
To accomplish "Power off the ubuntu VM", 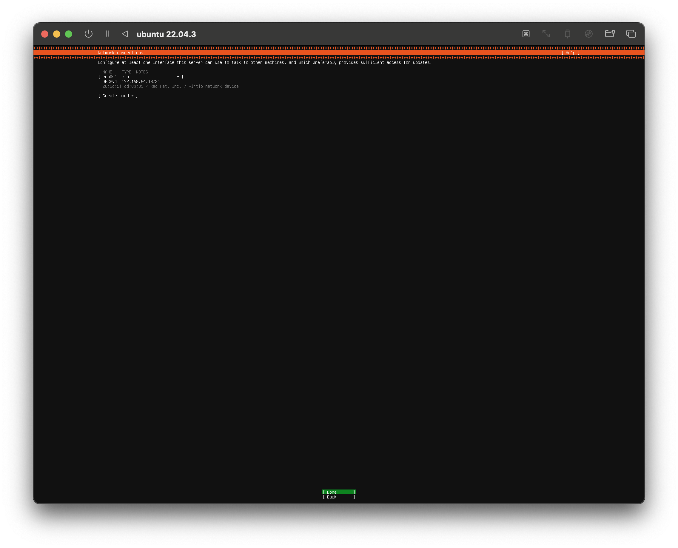I will (88, 34).
